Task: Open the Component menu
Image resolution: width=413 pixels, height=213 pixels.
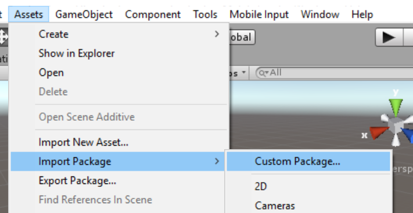Action: click(153, 14)
